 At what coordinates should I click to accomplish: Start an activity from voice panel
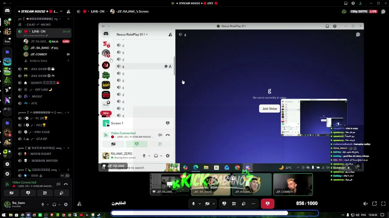(45, 193)
